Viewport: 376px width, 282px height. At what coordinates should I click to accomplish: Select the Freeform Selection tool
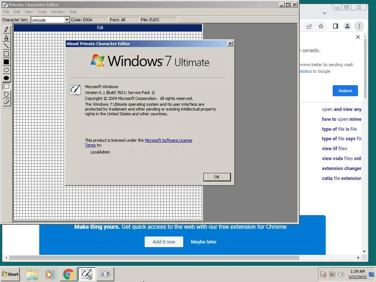click(x=6, y=94)
